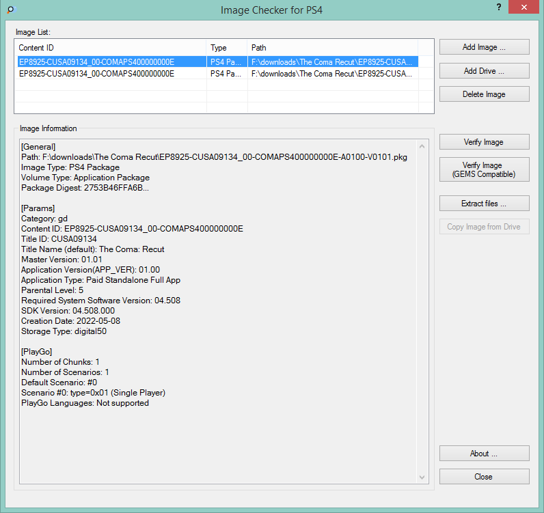Click the 'Title ID: CUSA09134' line
The image size is (544, 513).
pyautogui.click(x=59, y=239)
